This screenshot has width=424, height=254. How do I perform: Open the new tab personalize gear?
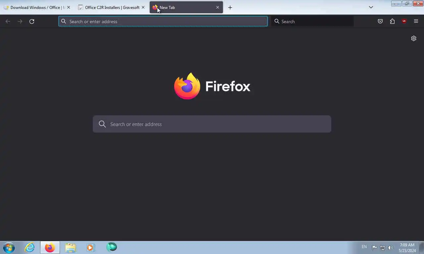click(414, 38)
